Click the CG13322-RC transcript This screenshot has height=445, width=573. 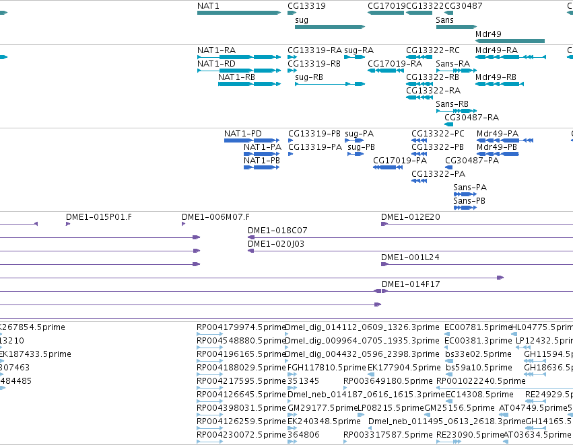point(419,57)
